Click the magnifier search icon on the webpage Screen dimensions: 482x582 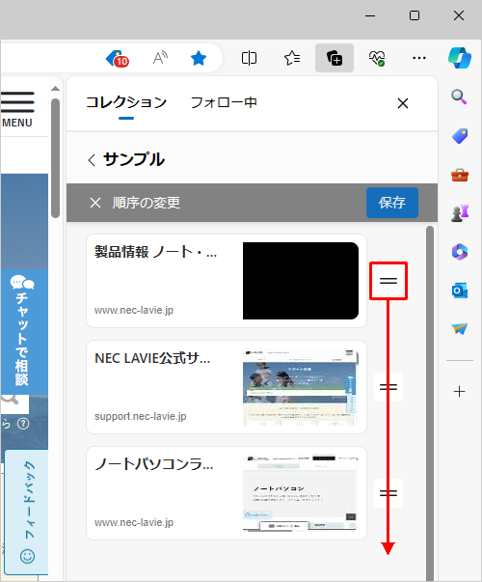pos(11,402)
